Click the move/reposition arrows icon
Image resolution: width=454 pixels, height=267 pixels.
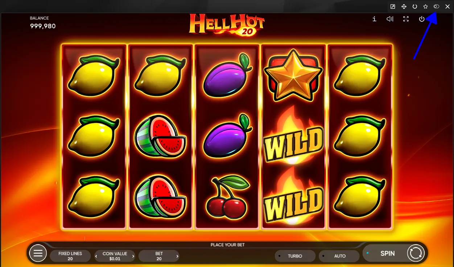pyautogui.click(x=404, y=7)
